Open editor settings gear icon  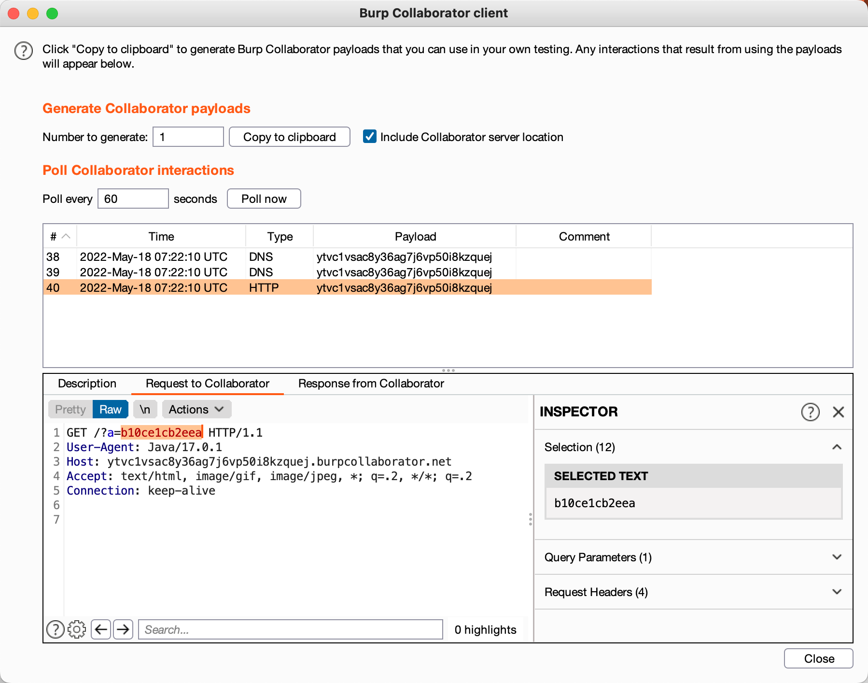tap(77, 629)
